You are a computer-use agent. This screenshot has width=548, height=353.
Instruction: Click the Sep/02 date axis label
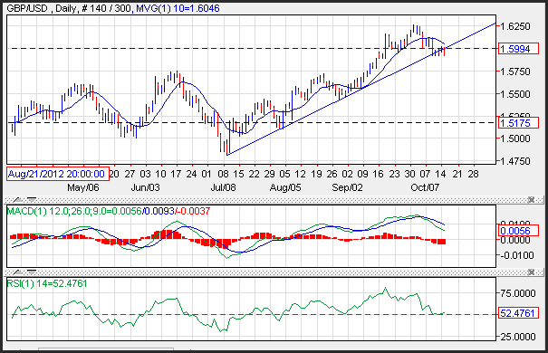[x=348, y=188]
